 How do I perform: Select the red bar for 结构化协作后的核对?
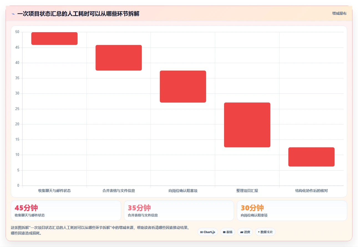pos(311,157)
